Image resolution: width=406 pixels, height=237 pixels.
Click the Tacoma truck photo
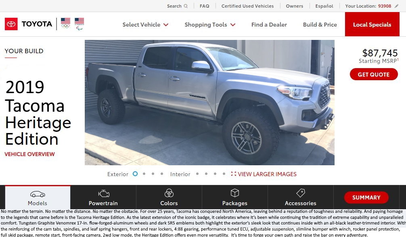point(209,102)
